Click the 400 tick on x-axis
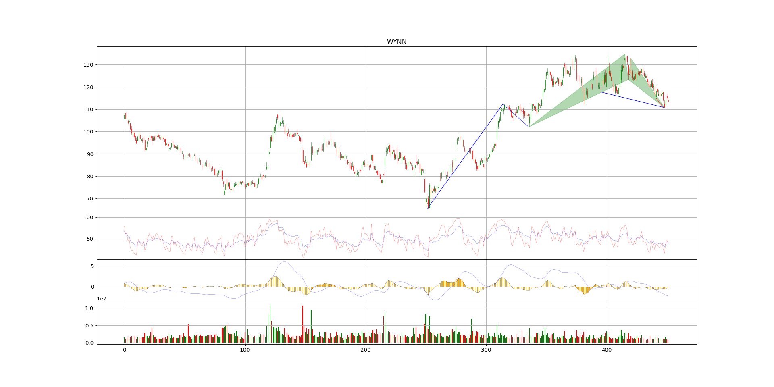Image resolution: width=774 pixels, height=387 pixels. click(606, 350)
